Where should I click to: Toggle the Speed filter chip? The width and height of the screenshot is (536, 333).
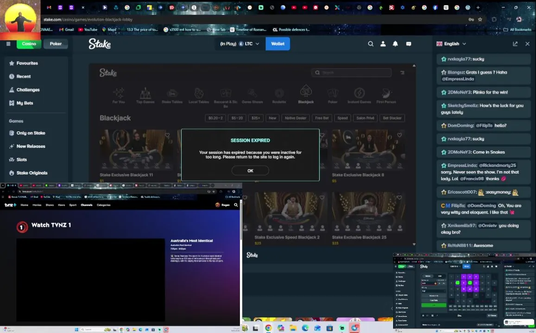342,118
